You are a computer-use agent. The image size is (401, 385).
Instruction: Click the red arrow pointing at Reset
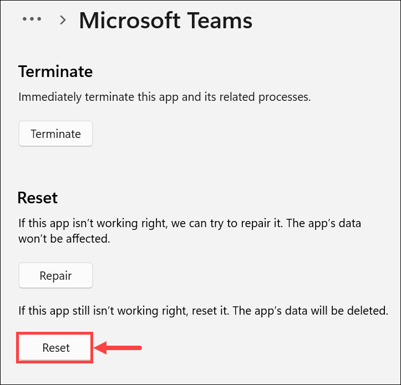pyautogui.click(x=118, y=348)
